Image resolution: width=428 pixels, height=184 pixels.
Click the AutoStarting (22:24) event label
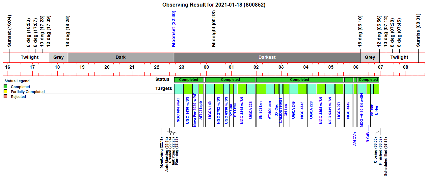pyautogui.click(x=167, y=154)
